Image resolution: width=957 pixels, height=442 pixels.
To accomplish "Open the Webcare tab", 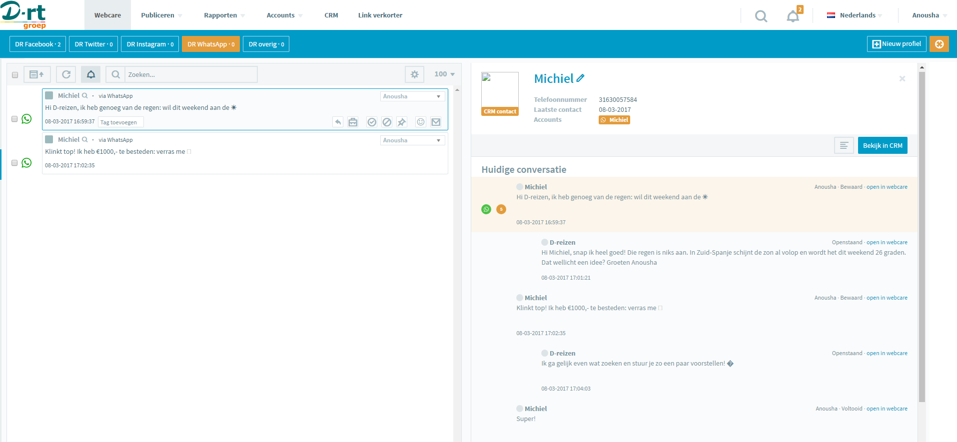I will click(x=107, y=15).
